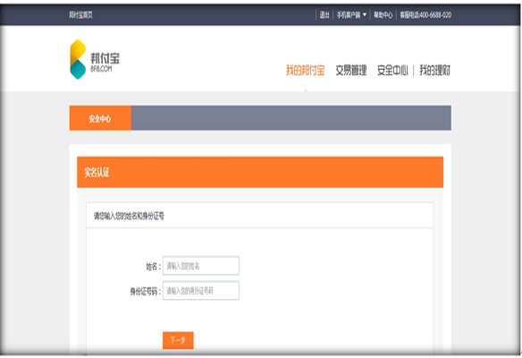Click the 邦付宝 8F8.COM logo text

point(105,62)
